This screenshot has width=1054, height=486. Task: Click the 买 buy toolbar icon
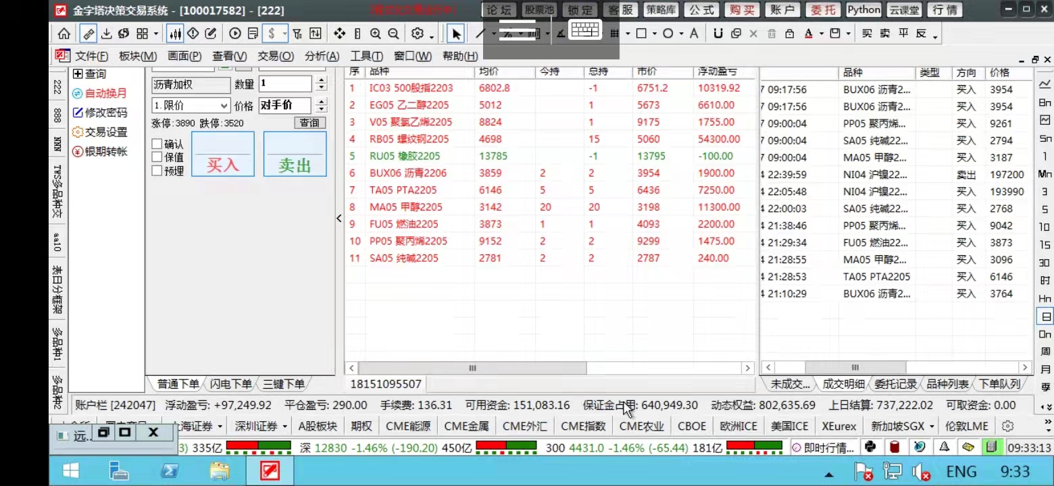tap(867, 34)
